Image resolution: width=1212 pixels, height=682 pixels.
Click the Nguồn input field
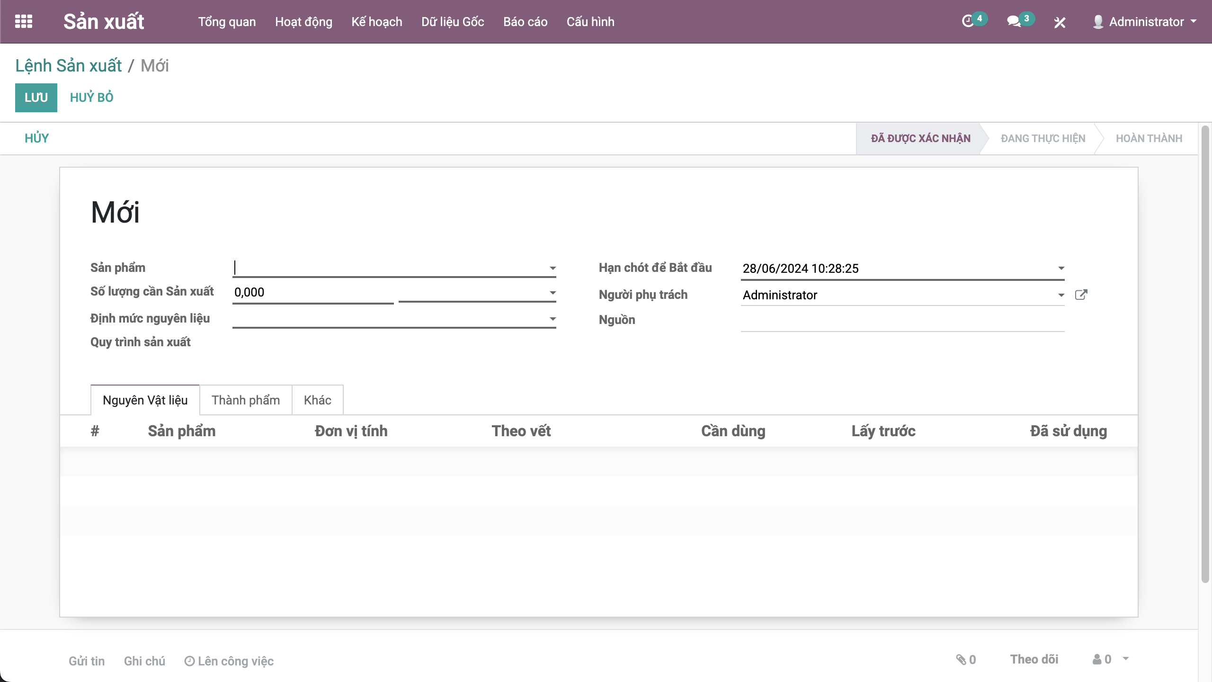tap(902, 322)
